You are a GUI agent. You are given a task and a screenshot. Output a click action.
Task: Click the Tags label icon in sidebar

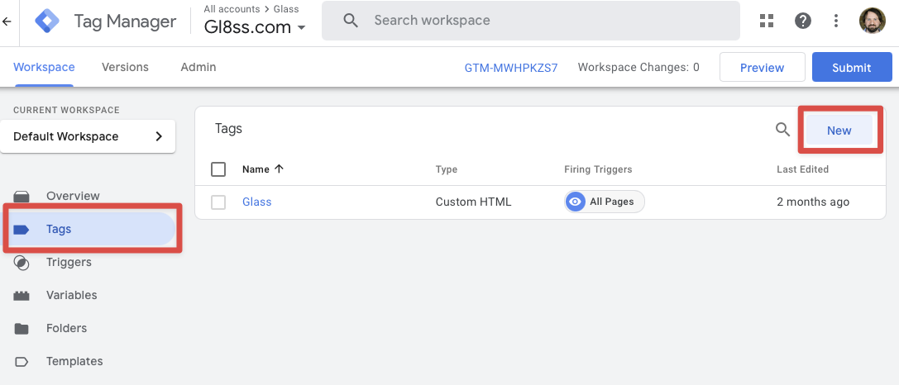(22, 229)
